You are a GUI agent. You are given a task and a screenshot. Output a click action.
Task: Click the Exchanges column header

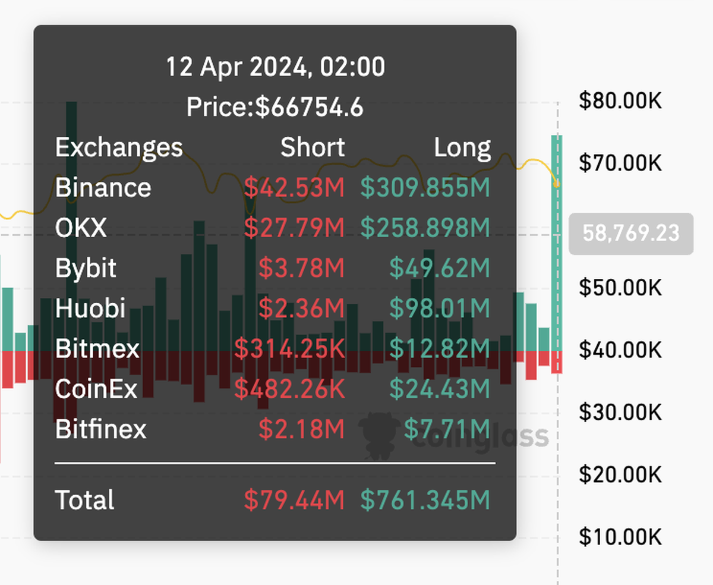(119, 147)
